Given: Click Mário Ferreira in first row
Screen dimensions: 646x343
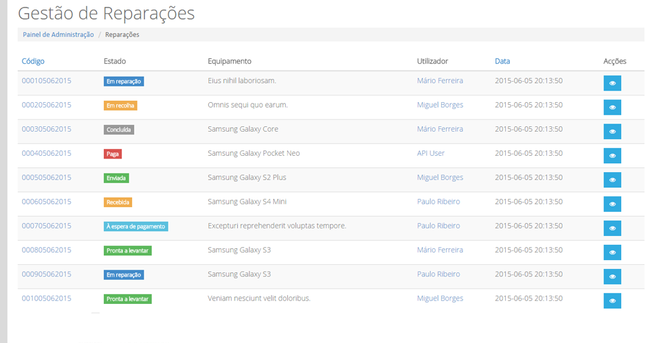Looking at the screenshot, I should [440, 81].
